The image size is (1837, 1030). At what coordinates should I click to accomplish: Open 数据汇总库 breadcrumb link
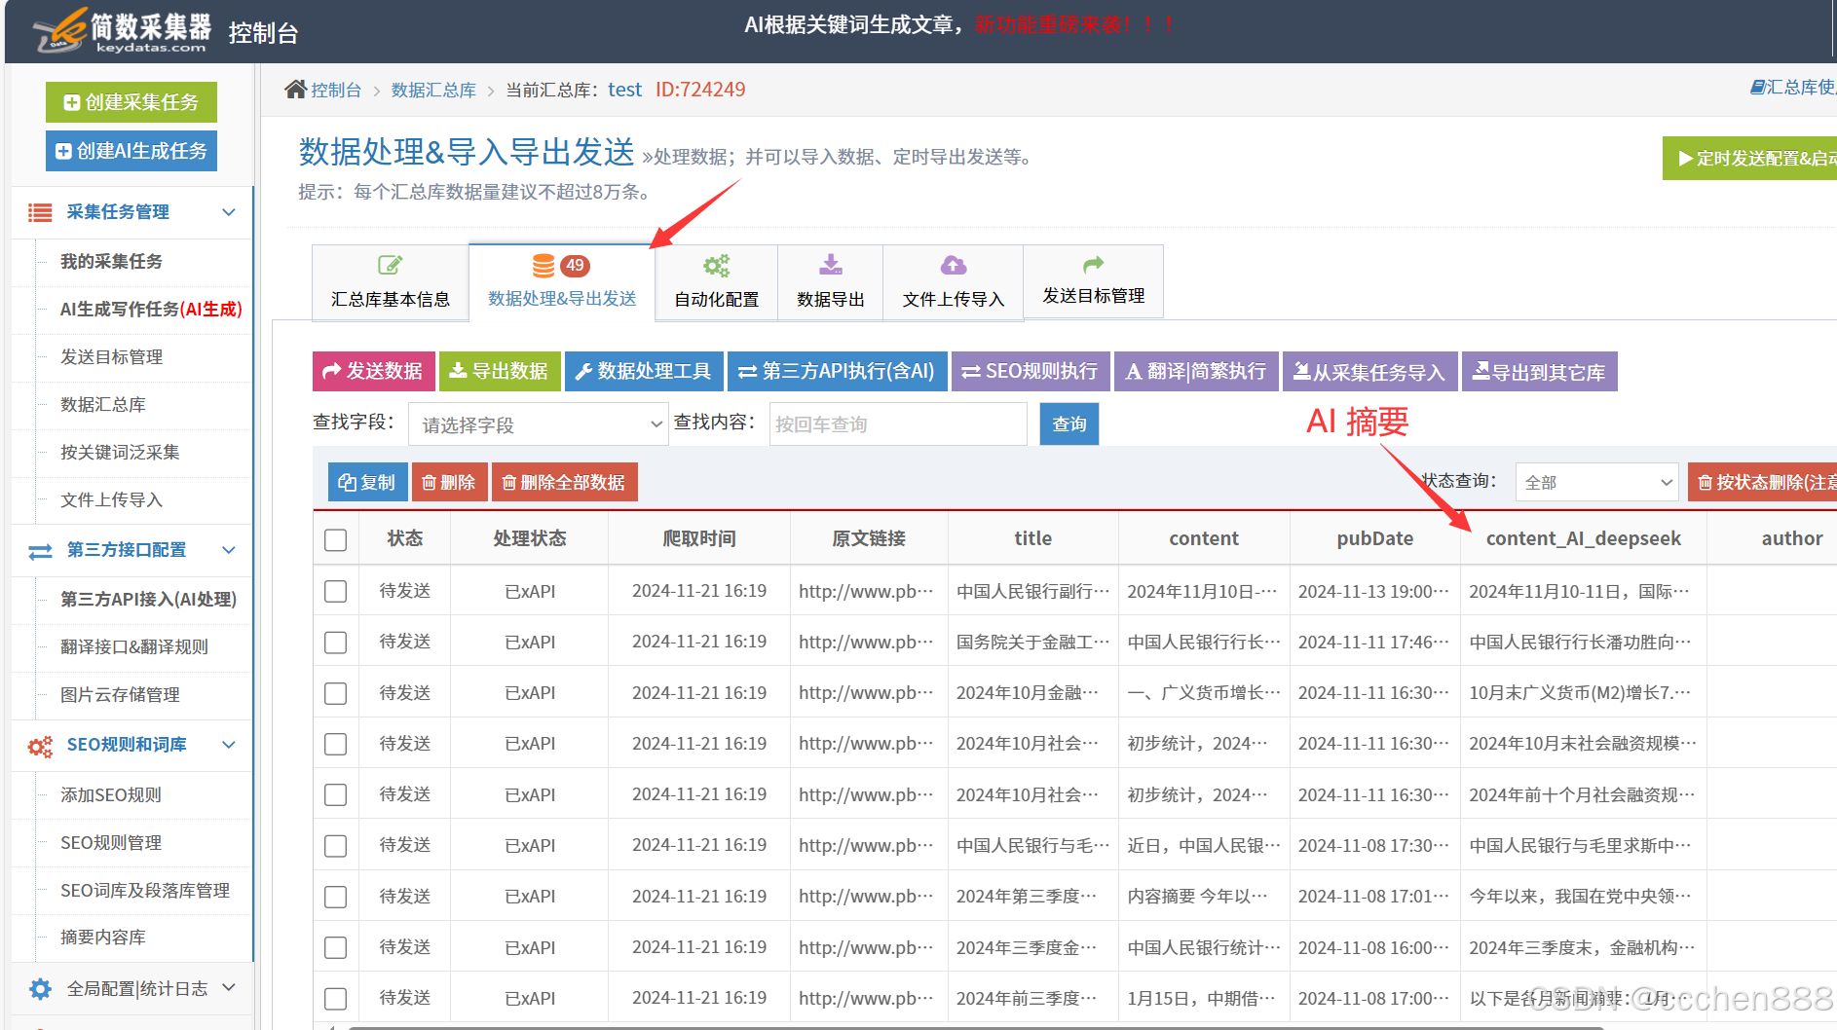[x=433, y=90]
